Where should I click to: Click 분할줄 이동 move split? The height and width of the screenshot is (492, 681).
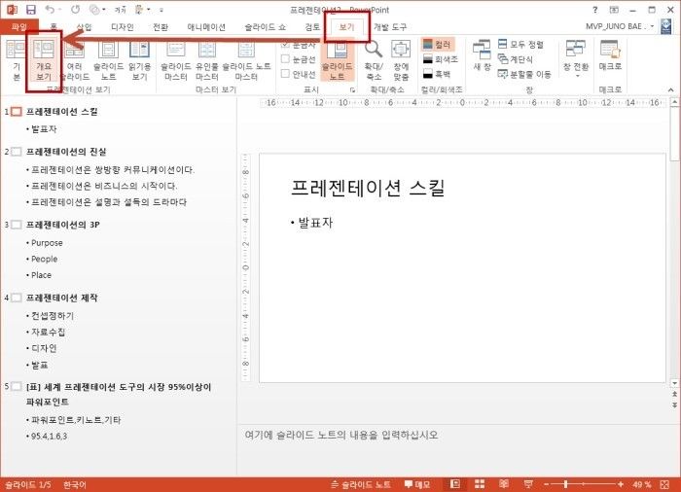(x=524, y=74)
